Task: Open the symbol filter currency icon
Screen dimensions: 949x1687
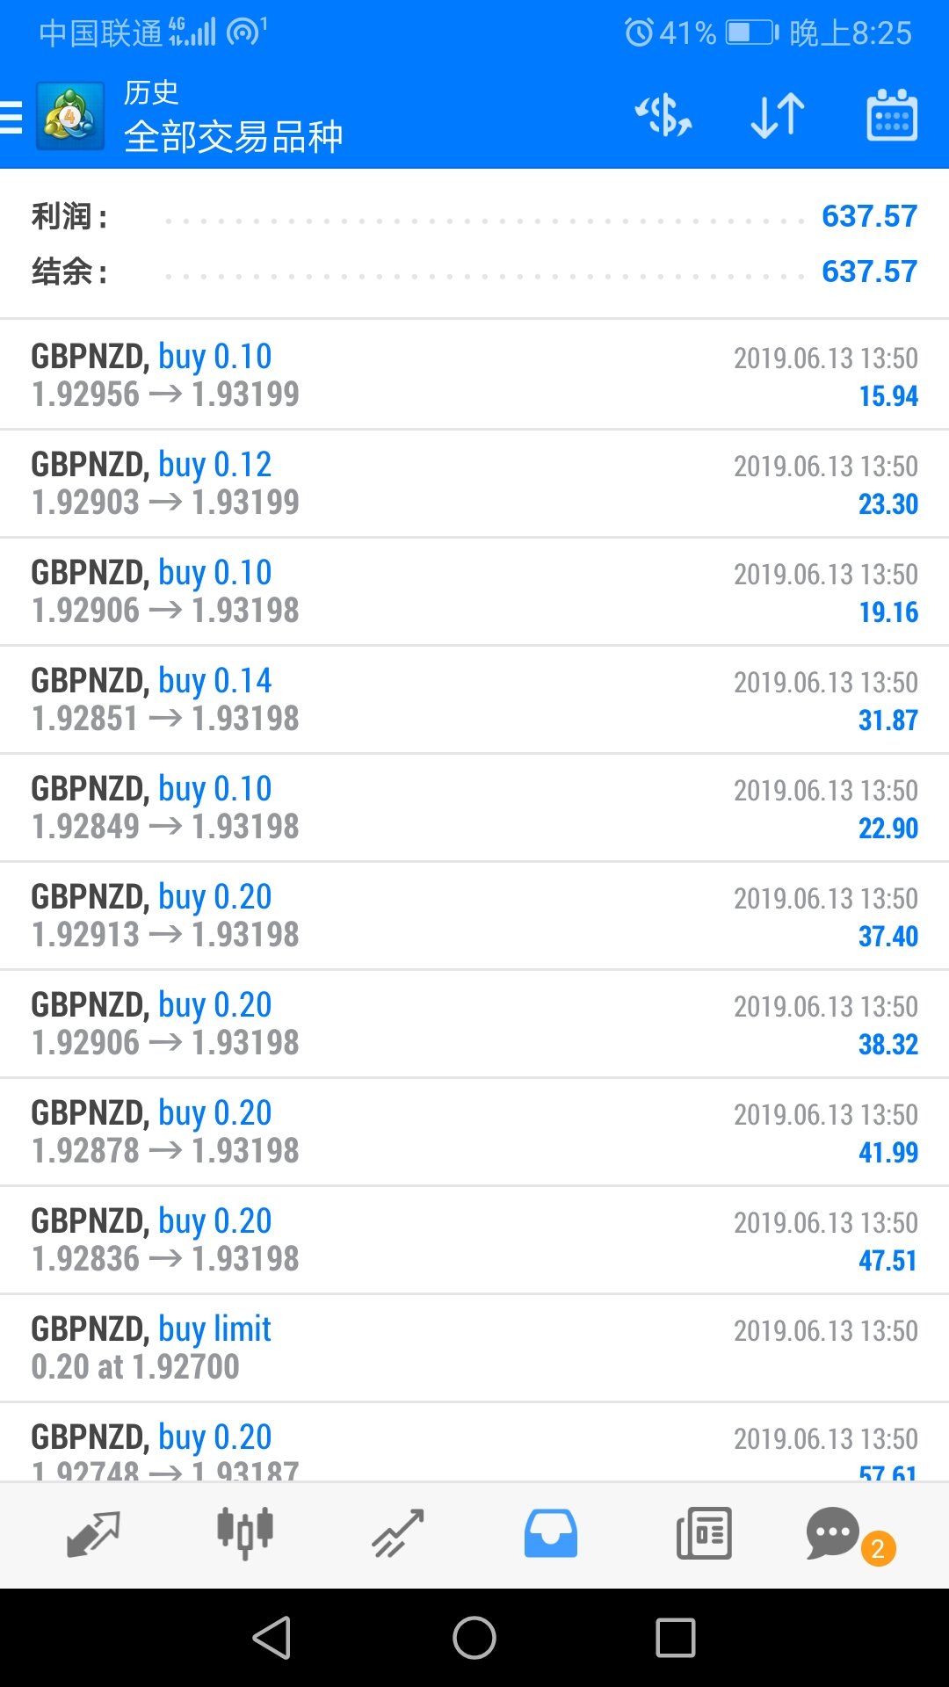Action: tap(663, 115)
